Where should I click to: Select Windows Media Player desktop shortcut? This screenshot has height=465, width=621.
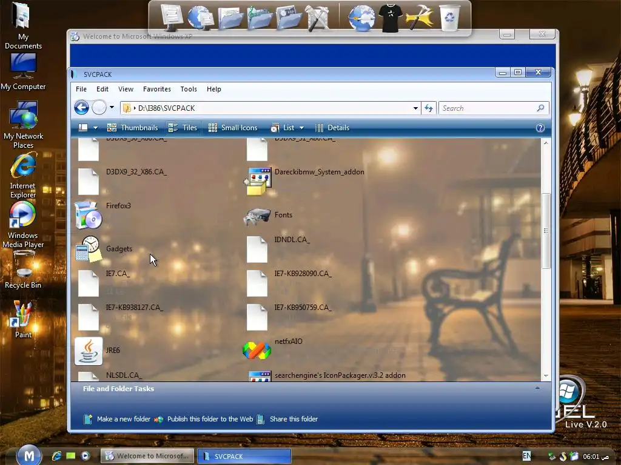point(23,225)
